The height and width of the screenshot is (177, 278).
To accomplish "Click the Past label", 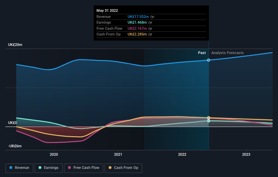I will [x=202, y=53].
